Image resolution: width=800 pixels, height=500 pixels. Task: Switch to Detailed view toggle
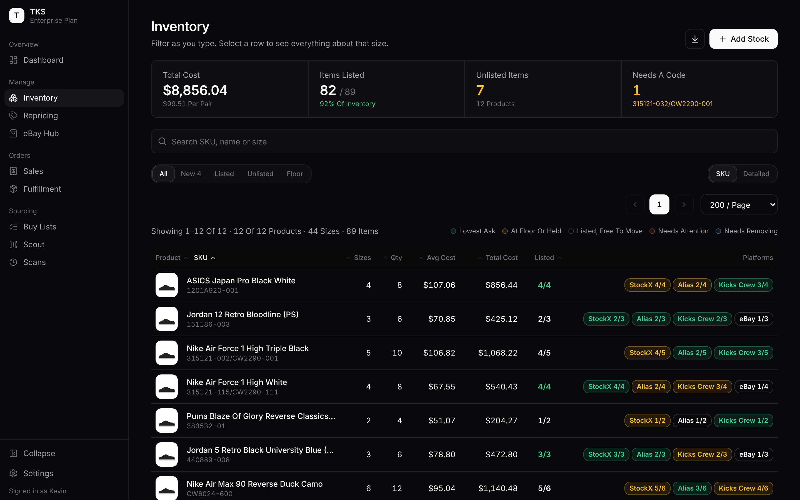point(756,174)
